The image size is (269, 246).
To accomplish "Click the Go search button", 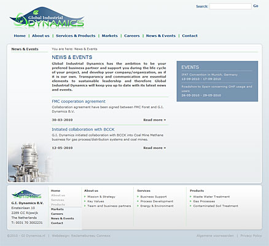I will point(255,6).
